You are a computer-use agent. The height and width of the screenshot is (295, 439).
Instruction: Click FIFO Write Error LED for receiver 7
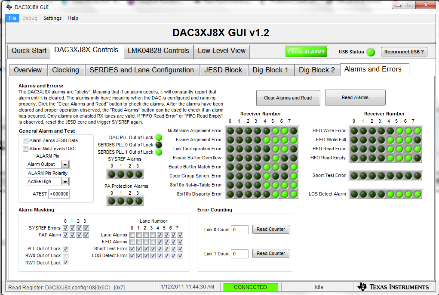coord(418,131)
